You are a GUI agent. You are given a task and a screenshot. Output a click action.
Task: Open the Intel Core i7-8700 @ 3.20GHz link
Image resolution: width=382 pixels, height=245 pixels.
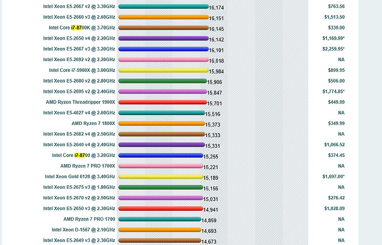pyautogui.click(x=84, y=155)
